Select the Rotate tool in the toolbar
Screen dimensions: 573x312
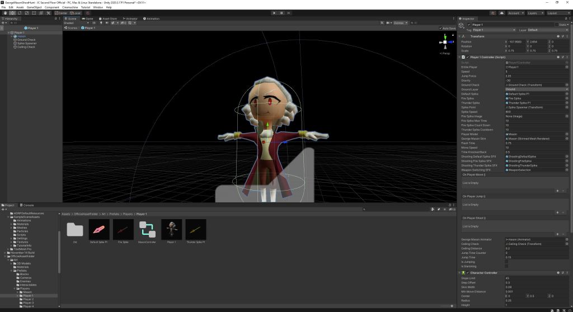point(19,12)
